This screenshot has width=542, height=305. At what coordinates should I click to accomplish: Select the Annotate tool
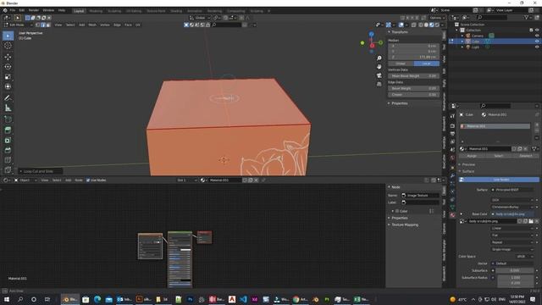(x=8, y=98)
